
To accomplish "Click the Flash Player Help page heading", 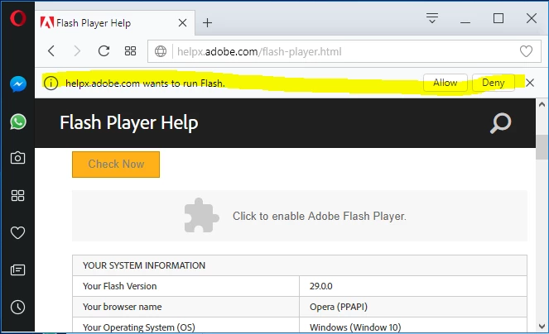I will (x=129, y=122).
